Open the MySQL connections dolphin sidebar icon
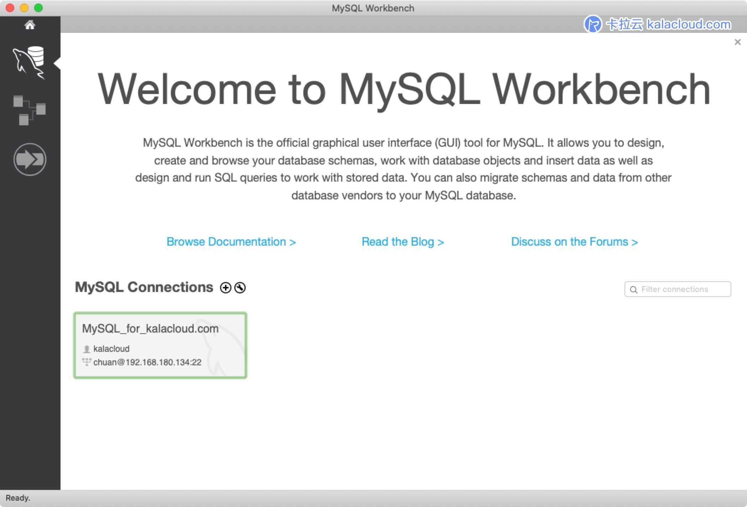 pos(30,62)
